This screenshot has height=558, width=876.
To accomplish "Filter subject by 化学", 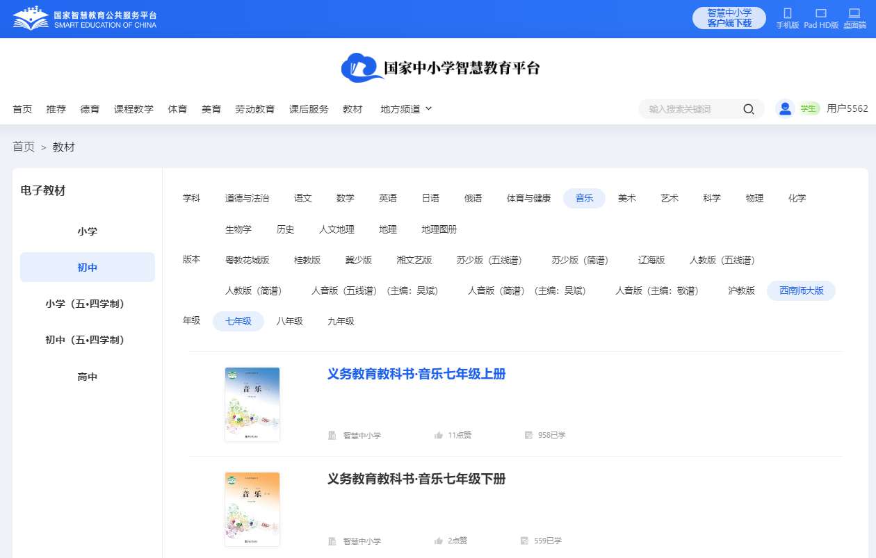I will pos(797,198).
